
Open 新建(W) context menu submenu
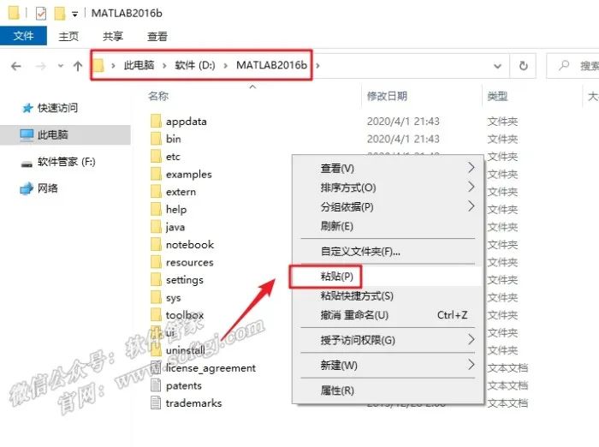[x=388, y=365]
